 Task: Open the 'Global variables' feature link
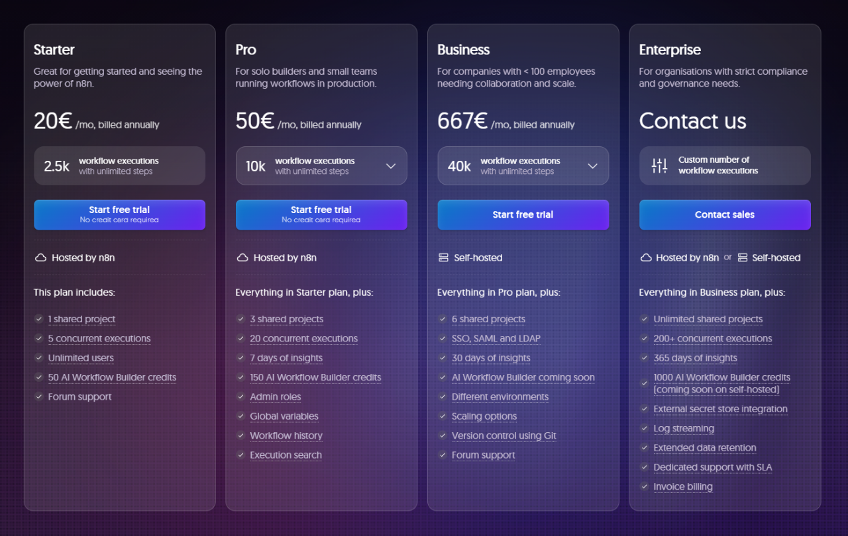point(284,416)
